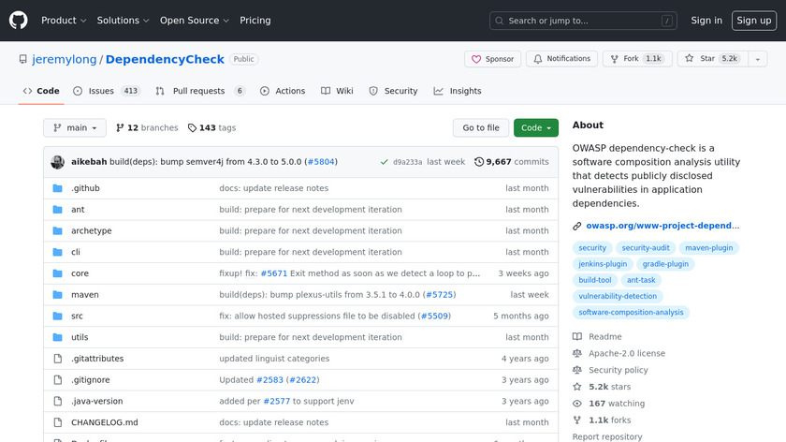Click the archetype folder icon
Image resolution: width=786 pixels, height=442 pixels.
click(x=58, y=230)
